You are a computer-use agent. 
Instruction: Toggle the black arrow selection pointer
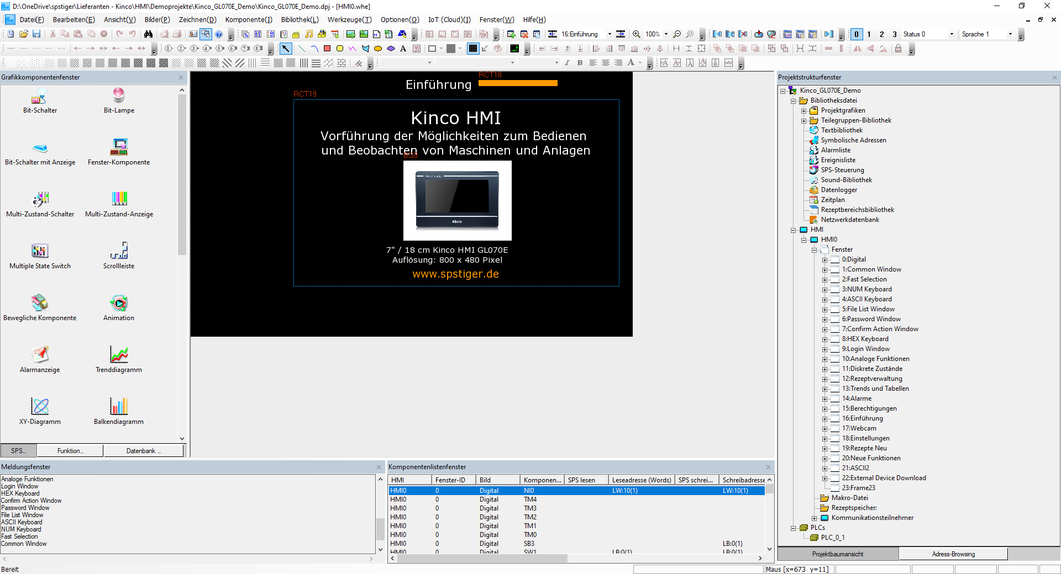point(286,49)
